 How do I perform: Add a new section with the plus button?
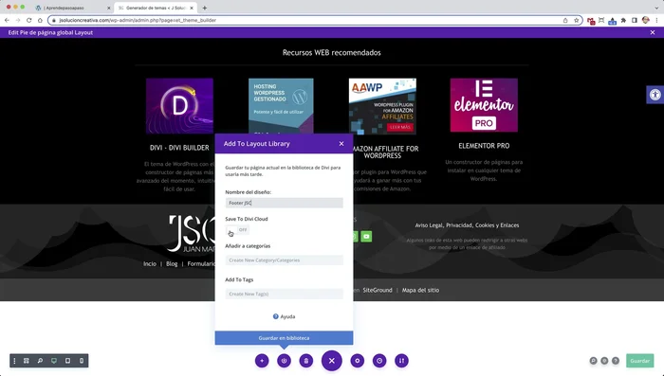262,361
